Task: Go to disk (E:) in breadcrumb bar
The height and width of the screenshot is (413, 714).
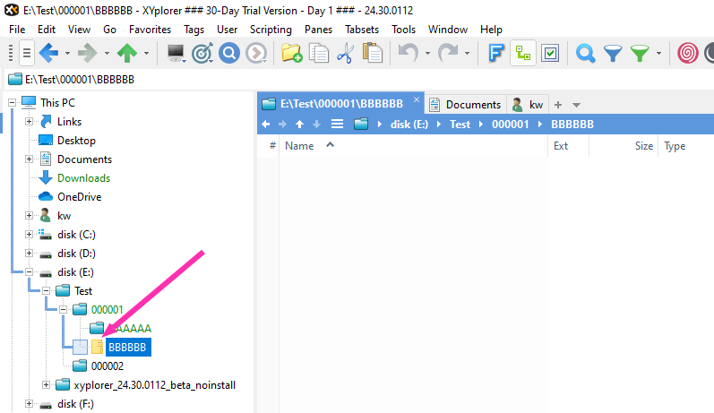Action: 409,125
